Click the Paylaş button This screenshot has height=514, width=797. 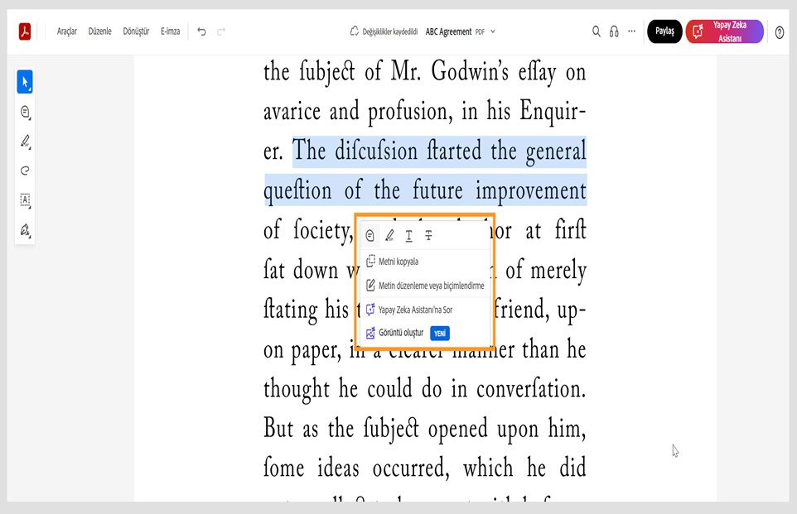(664, 31)
